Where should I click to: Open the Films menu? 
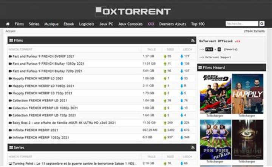[x=19, y=24]
